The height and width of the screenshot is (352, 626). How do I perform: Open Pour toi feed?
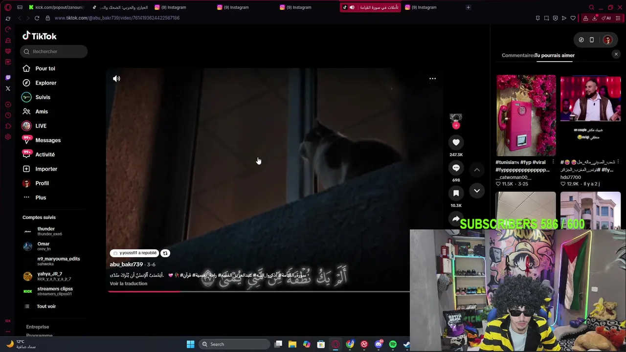[45, 68]
